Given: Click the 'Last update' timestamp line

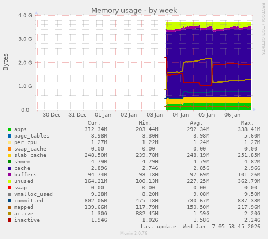Looking at the screenshot, I should [x=201, y=227].
